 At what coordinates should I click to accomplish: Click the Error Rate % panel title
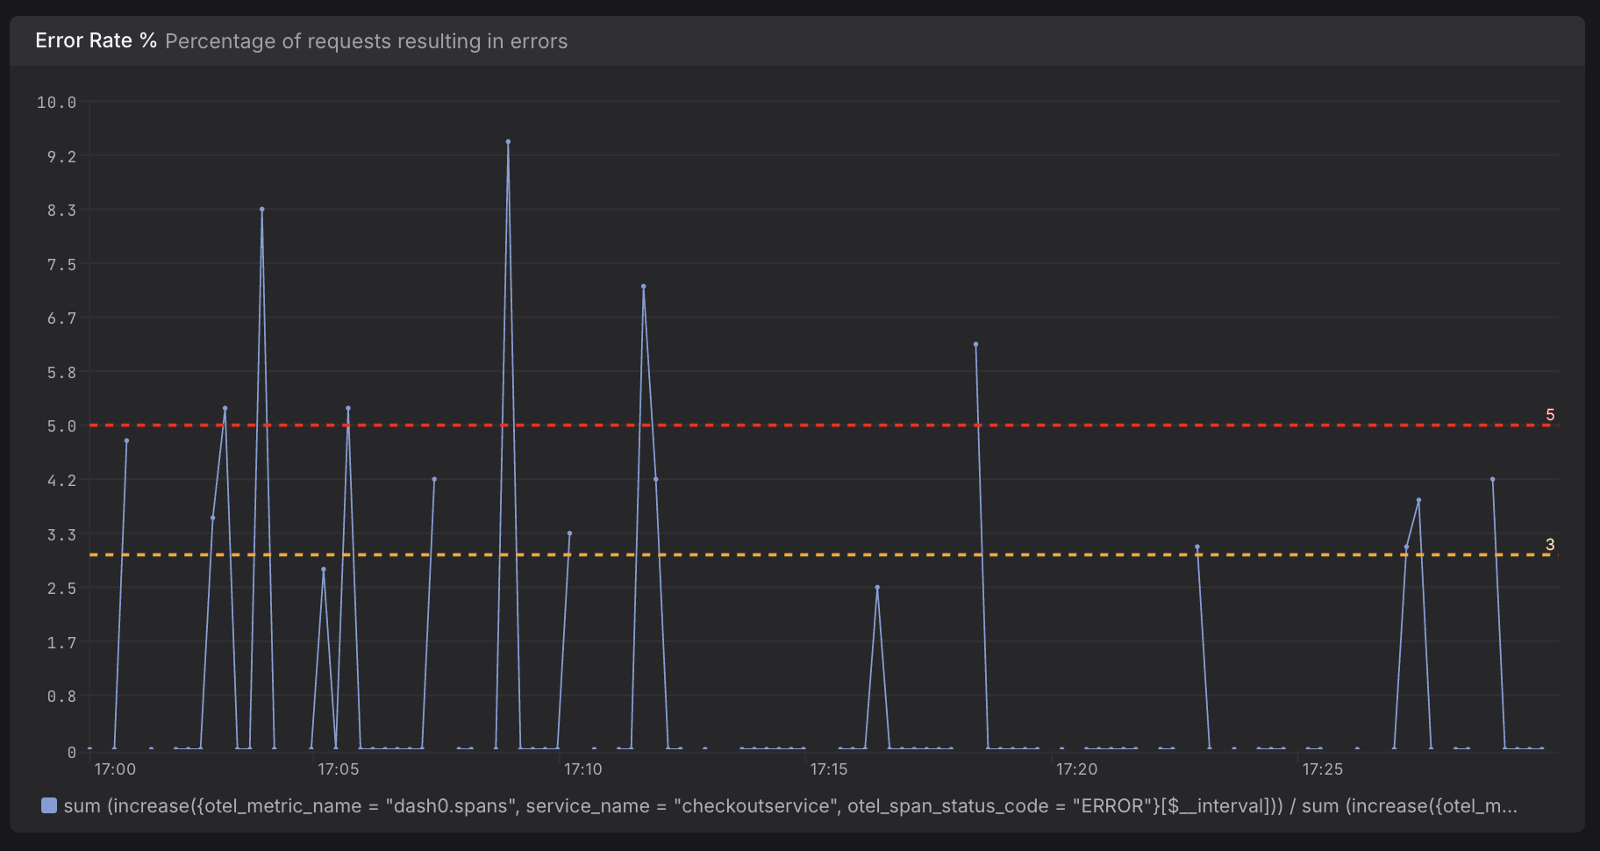coord(96,41)
